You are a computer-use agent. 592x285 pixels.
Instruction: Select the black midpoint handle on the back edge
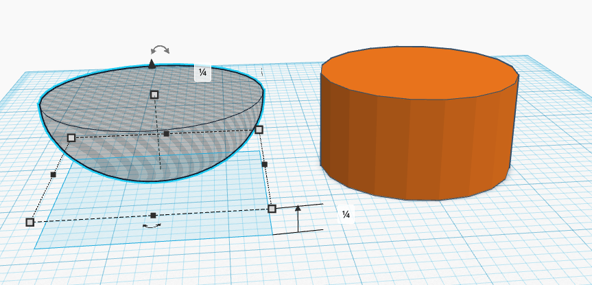click(x=167, y=134)
